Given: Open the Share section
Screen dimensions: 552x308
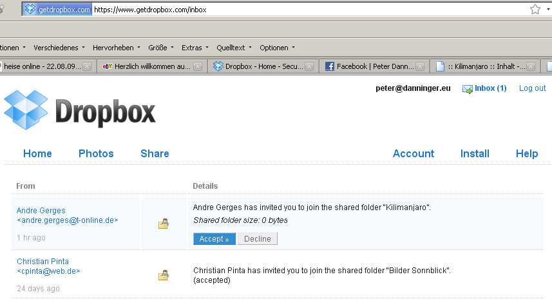Looking at the screenshot, I should pos(155,153).
